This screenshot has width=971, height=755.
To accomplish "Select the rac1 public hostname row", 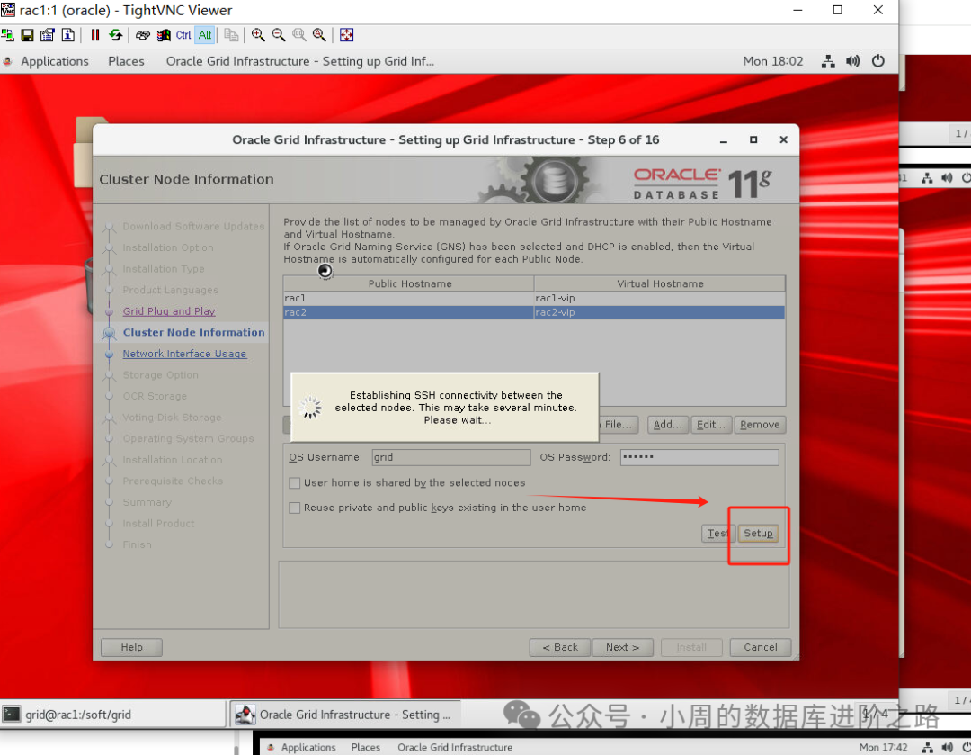I will tap(409, 298).
